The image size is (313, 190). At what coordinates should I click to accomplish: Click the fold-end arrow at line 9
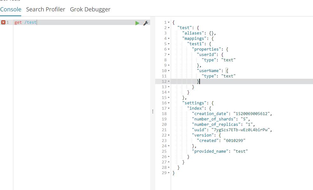pos(169,65)
